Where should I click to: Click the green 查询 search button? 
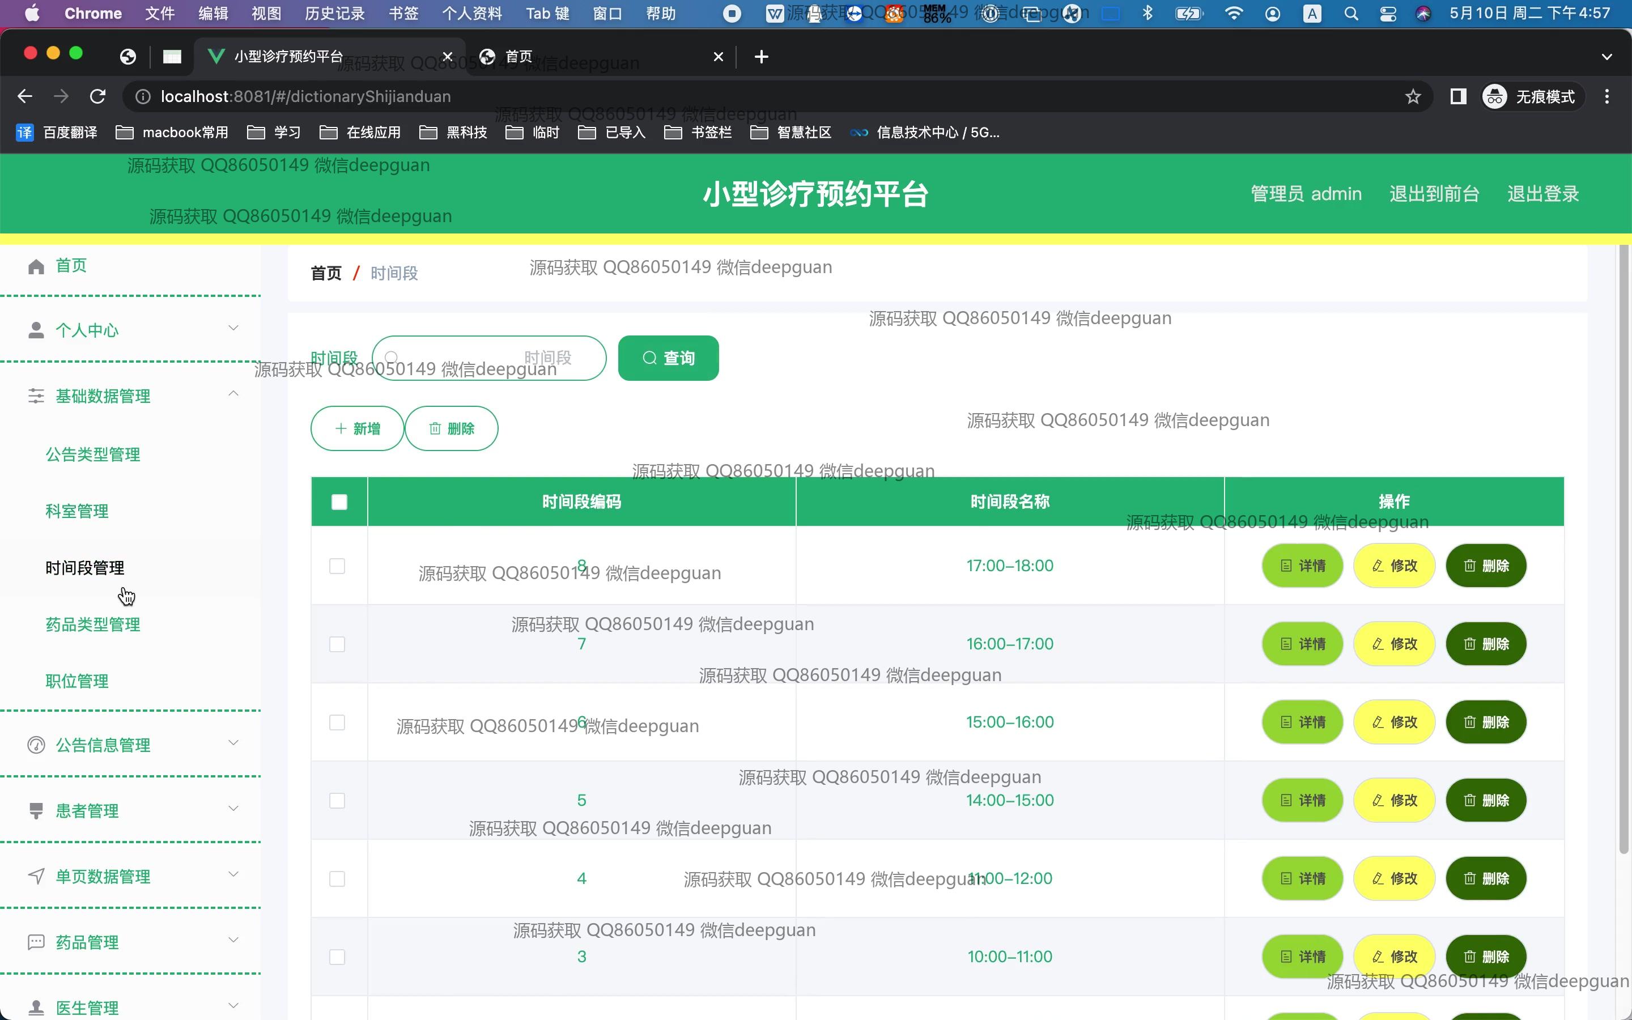click(x=668, y=358)
